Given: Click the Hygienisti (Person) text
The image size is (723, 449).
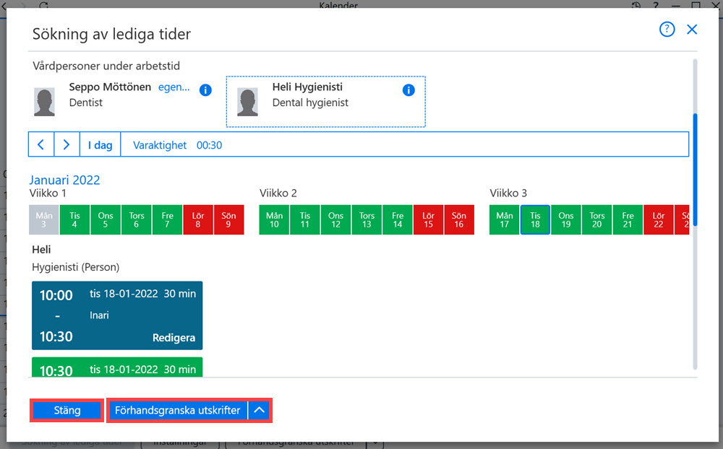Looking at the screenshot, I should coord(76,267).
